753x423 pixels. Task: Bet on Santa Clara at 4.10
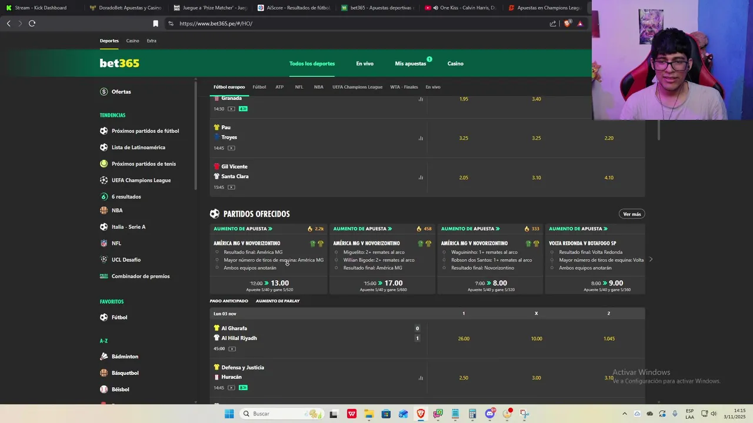point(609,177)
